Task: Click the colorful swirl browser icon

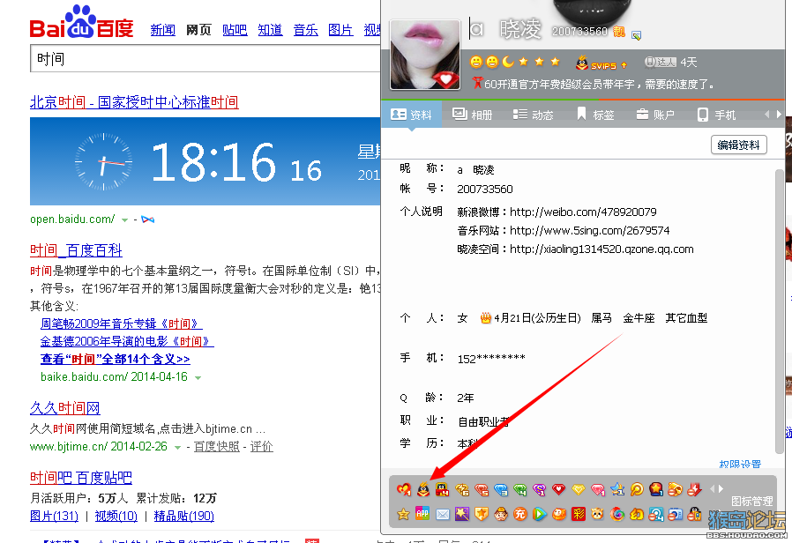Action: [x=616, y=514]
